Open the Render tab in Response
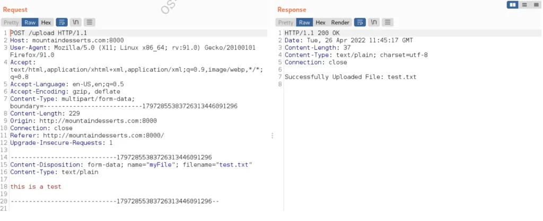 point(340,22)
